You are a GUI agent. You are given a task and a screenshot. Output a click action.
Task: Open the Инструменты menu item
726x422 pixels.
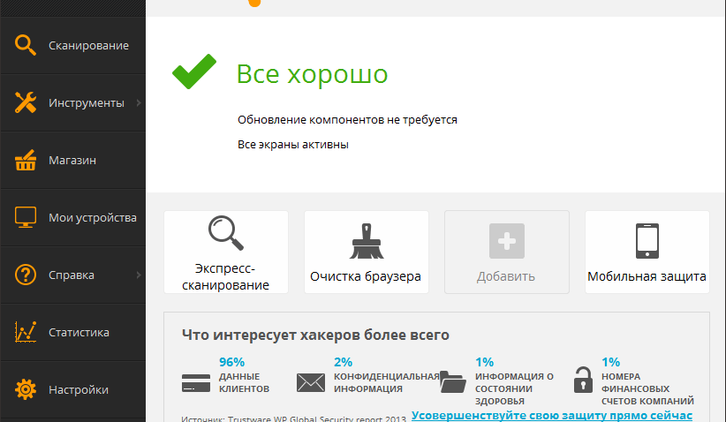[73, 102]
